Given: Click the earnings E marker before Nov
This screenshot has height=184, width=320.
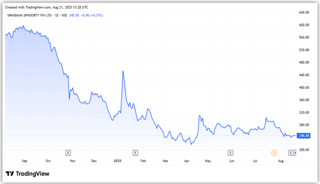Looking at the screenshot, I should coord(68,152).
